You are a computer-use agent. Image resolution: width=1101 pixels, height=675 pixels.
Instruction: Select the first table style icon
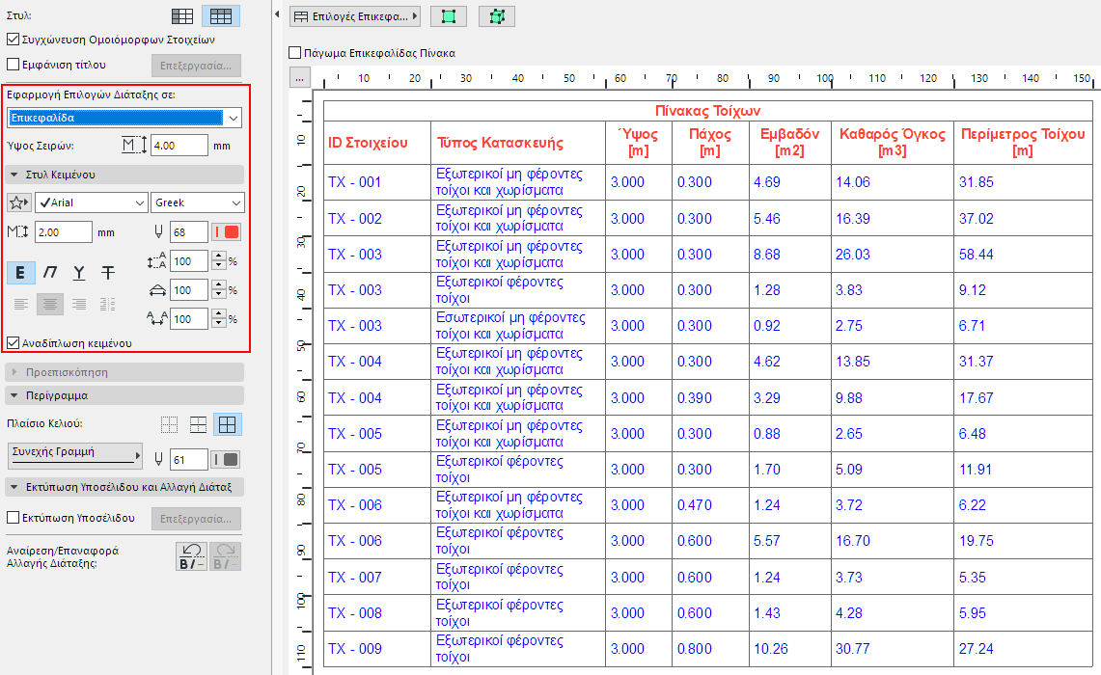click(182, 15)
